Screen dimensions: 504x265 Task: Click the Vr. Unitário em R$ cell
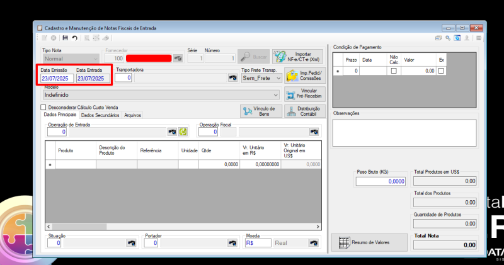coord(260,164)
